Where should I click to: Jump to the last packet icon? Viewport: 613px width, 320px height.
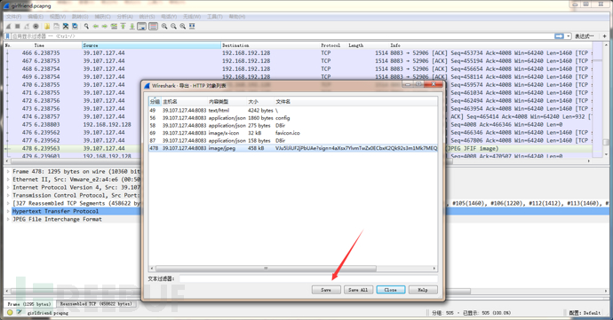click(x=132, y=26)
